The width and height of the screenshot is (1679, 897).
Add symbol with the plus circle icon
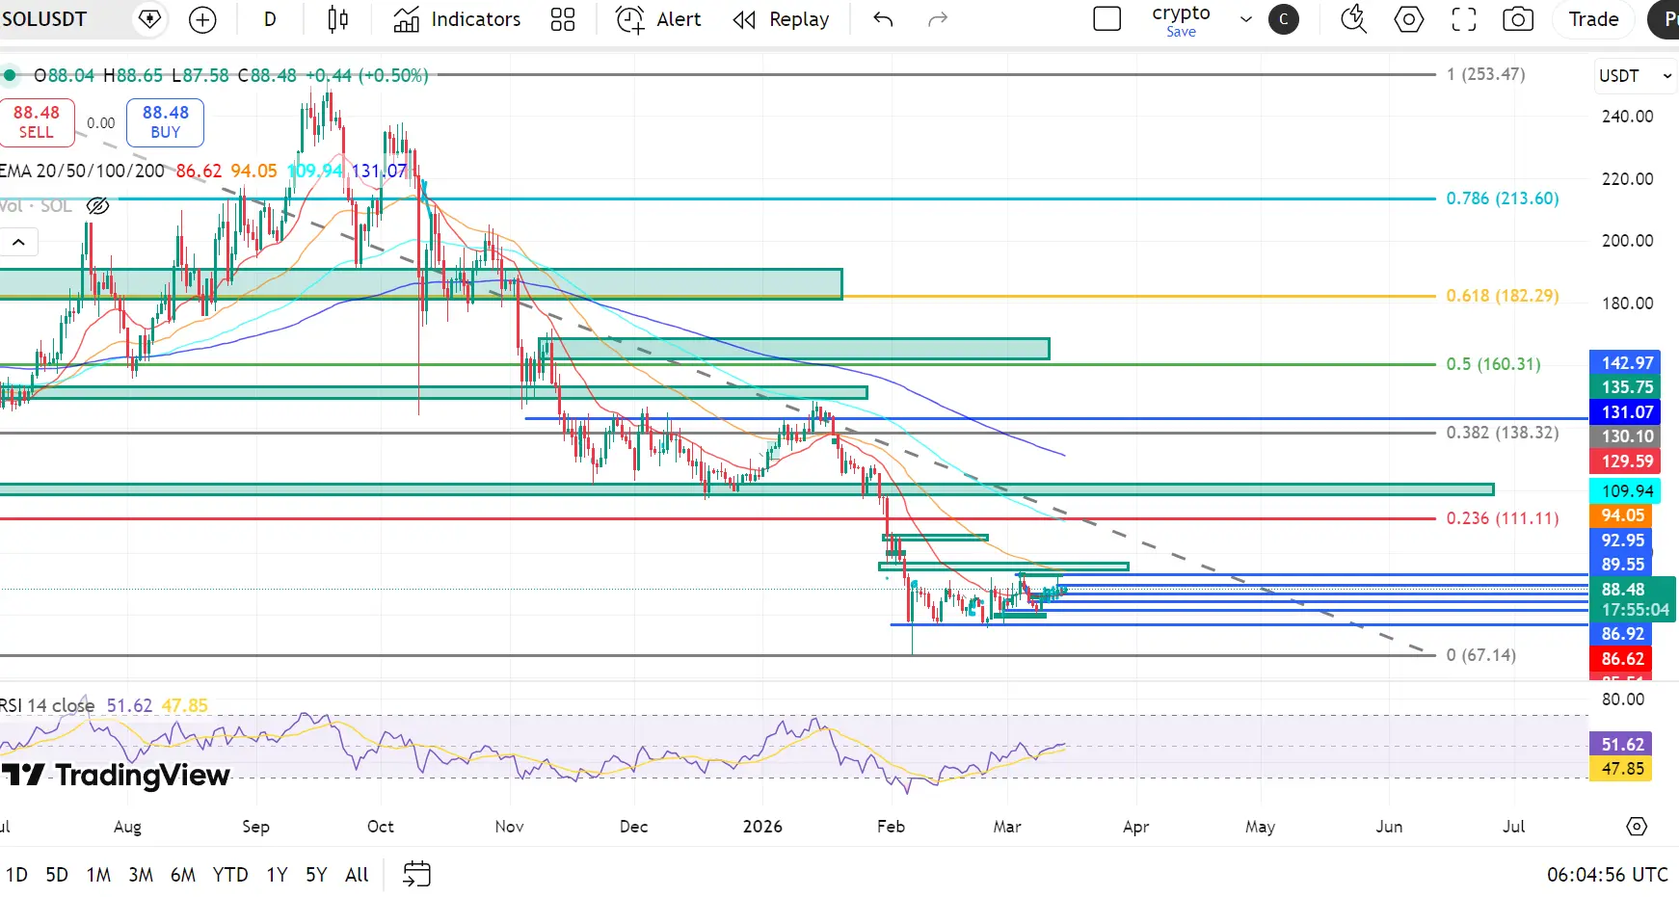[x=202, y=19]
